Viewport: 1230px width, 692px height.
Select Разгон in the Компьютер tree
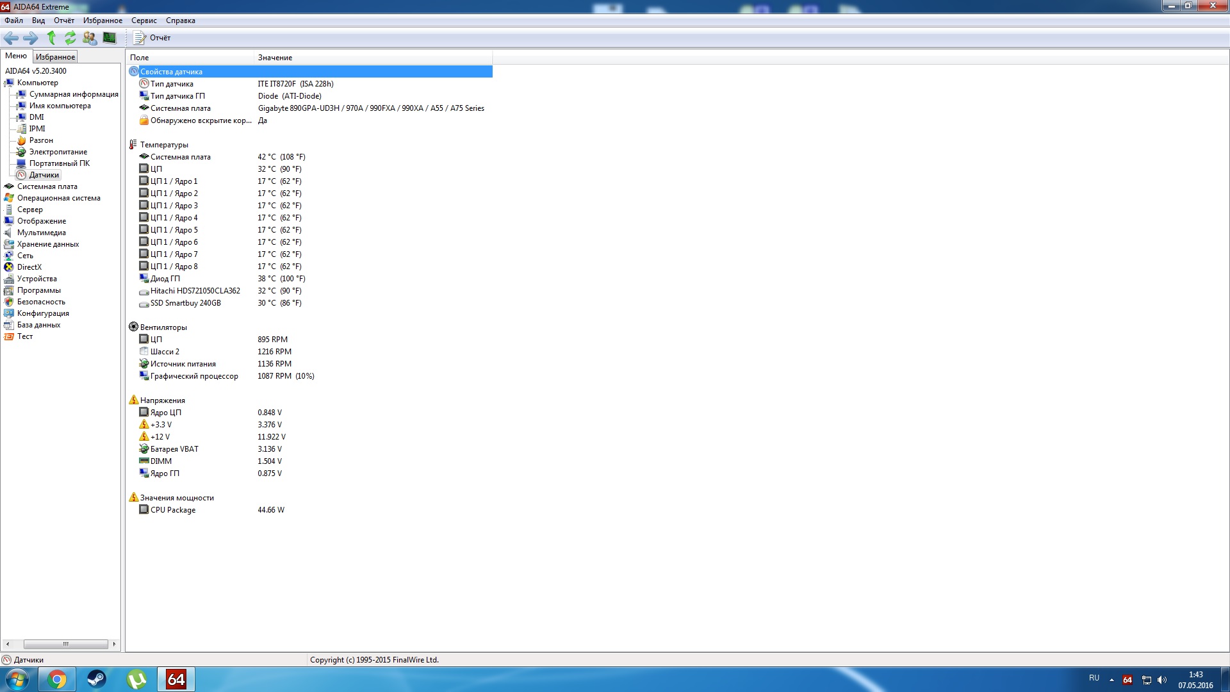tap(41, 140)
